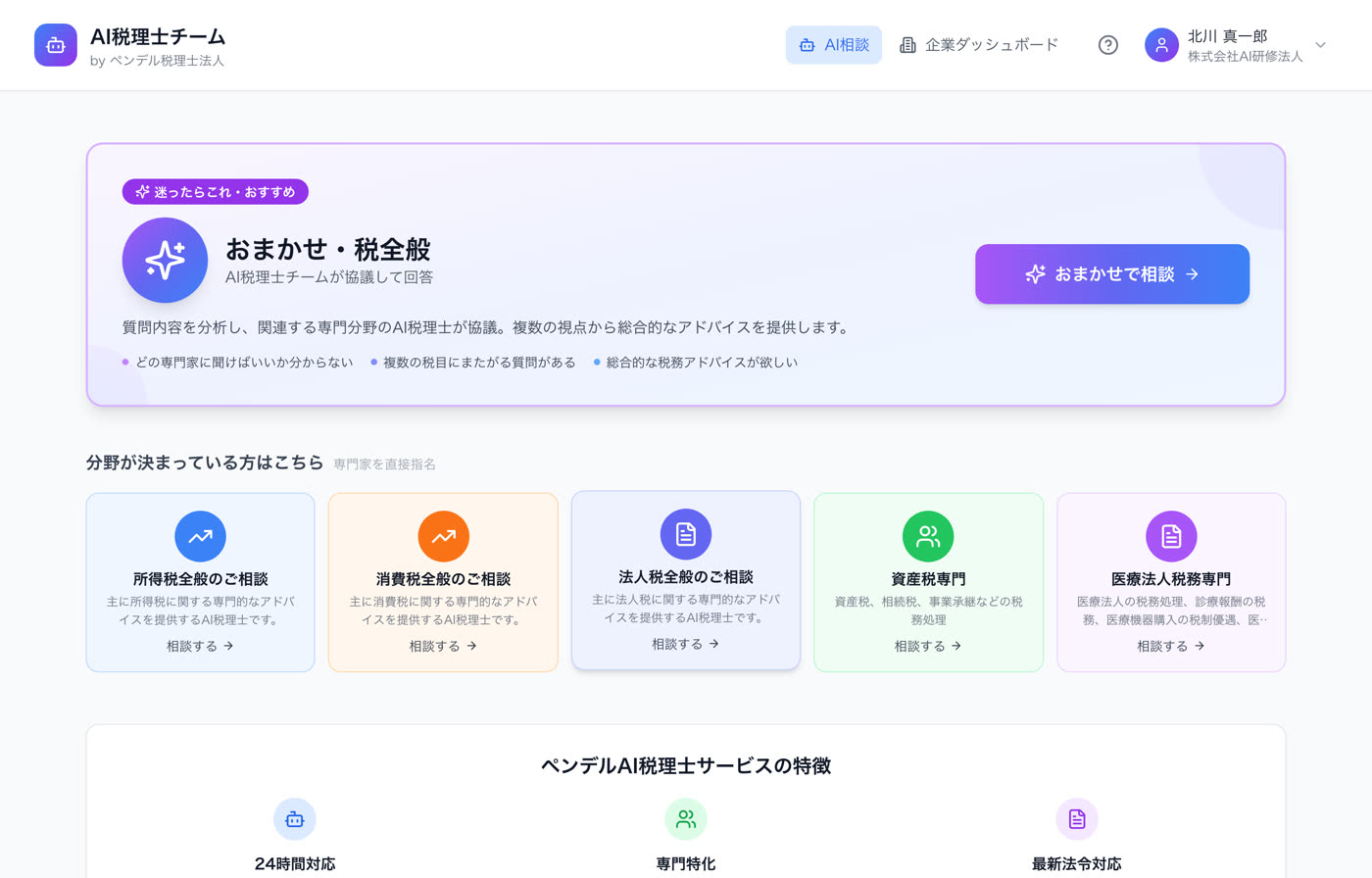Click the purple 医療法人税務専門 document icon

(x=1171, y=536)
